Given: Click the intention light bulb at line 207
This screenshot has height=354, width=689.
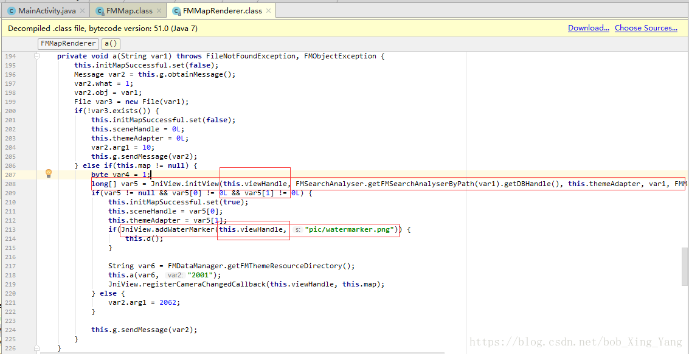Looking at the screenshot, I should tap(49, 173).
